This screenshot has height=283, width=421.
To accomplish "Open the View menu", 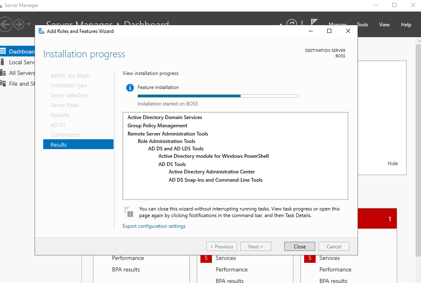I will point(384,25).
